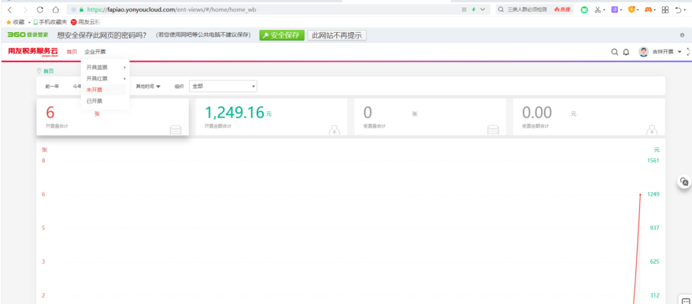Expand the 开具蓝票 submenu
The height and width of the screenshot is (304, 692).
(106, 67)
